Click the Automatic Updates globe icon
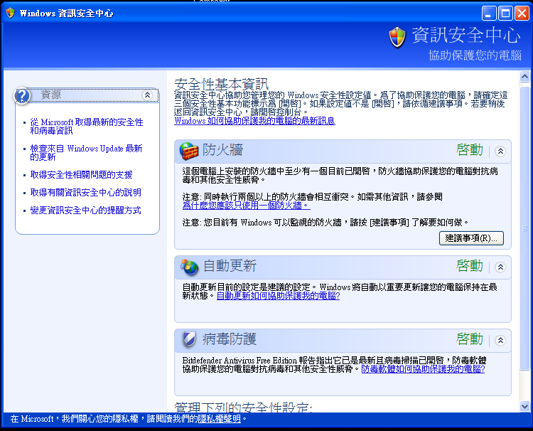 click(189, 267)
